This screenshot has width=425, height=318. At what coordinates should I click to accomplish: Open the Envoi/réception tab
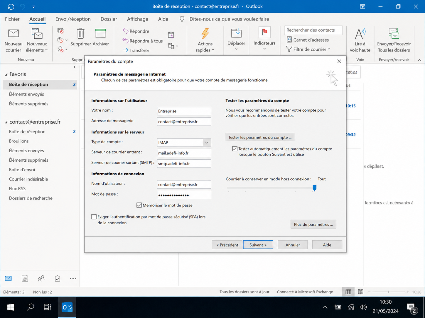click(x=73, y=19)
